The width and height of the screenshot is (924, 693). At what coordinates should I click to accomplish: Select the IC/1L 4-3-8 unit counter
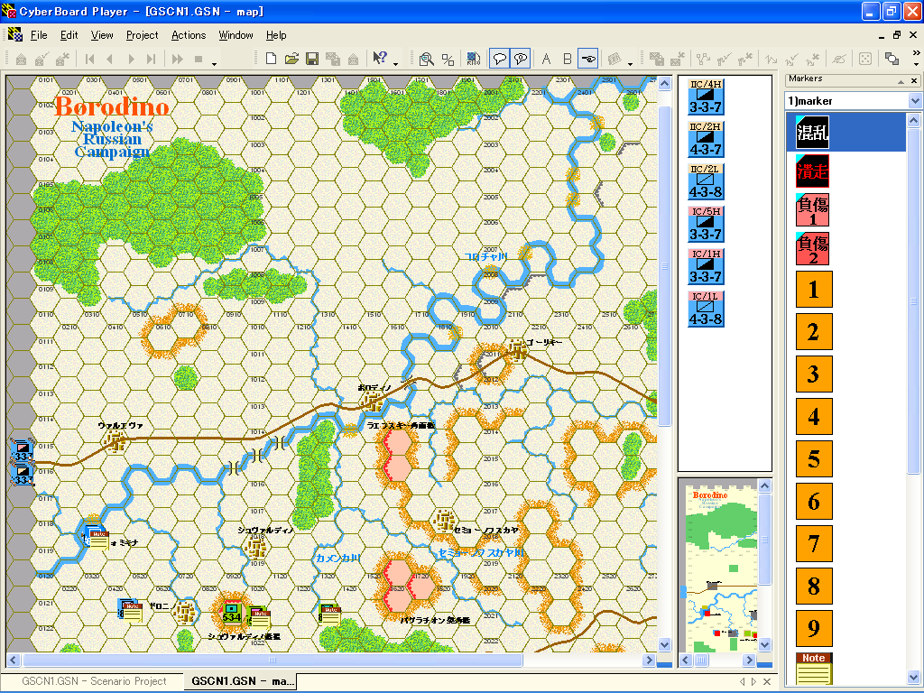(x=706, y=309)
